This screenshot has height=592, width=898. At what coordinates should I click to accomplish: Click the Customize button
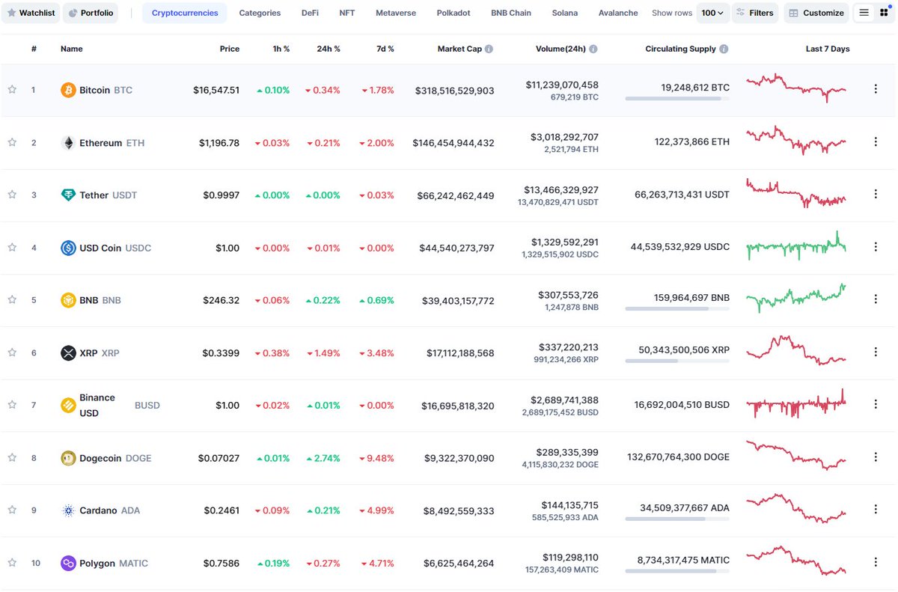point(816,12)
